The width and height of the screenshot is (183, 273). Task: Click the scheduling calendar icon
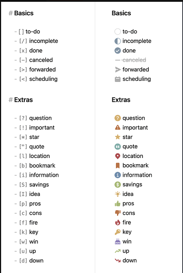click(x=117, y=79)
